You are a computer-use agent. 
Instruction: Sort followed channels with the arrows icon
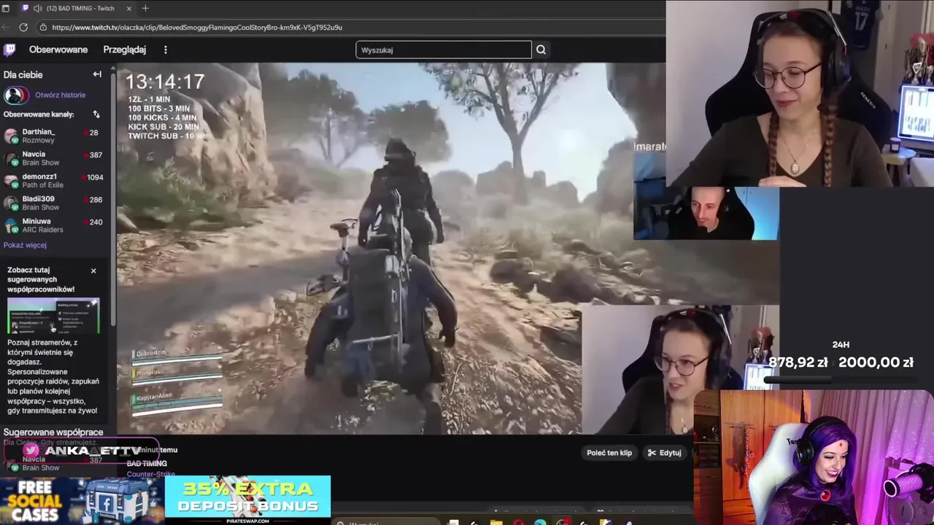(x=96, y=114)
